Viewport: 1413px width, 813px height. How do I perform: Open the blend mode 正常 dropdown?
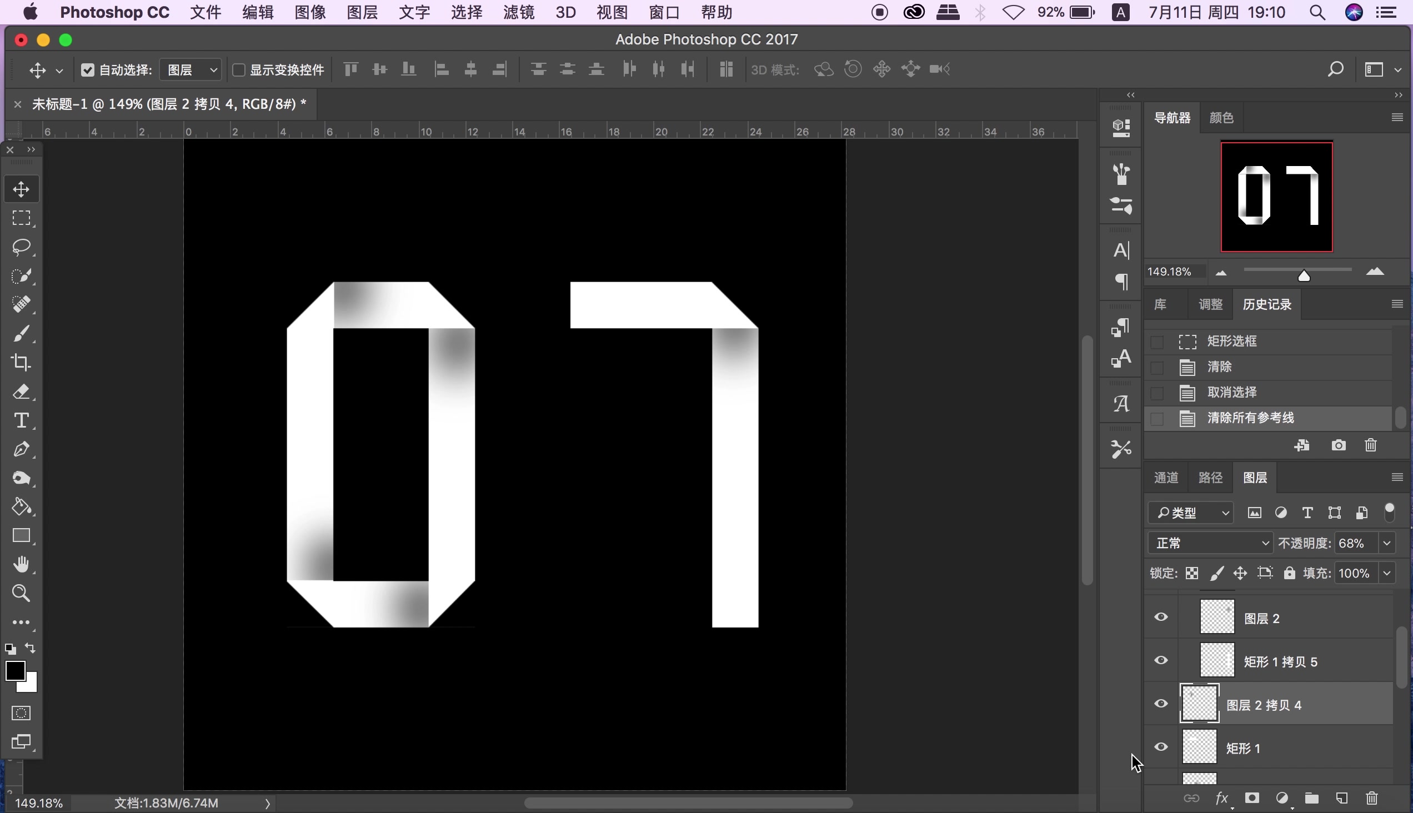tap(1210, 543)
